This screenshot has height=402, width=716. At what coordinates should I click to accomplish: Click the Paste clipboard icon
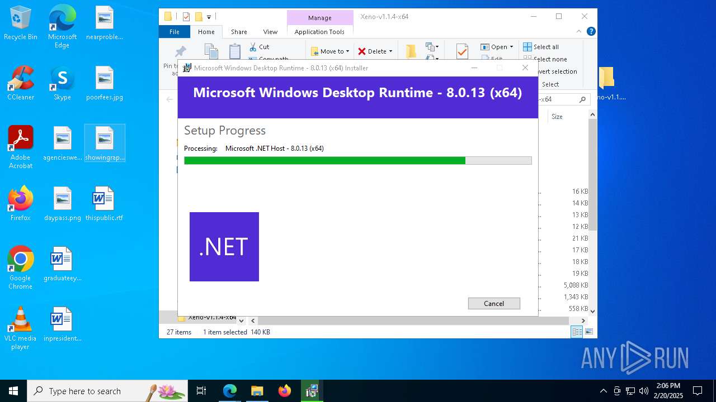(235, 51)
